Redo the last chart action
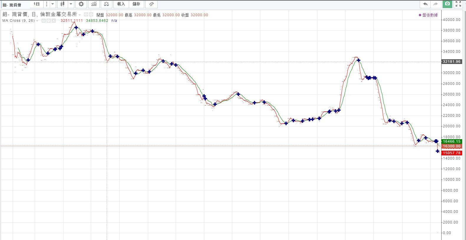This screenshot has height=240, width=466. (x=435, y=4)
